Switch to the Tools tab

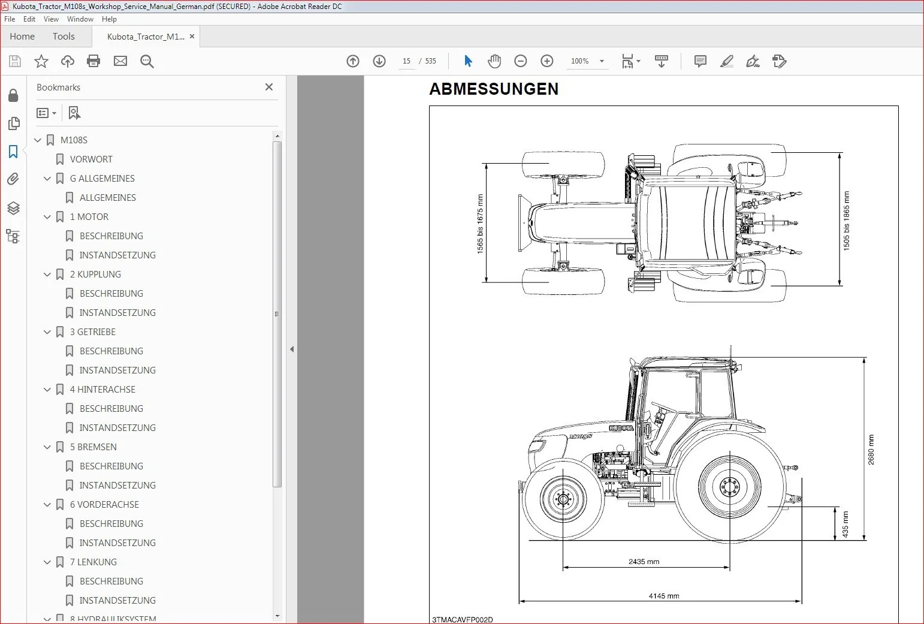64,37
